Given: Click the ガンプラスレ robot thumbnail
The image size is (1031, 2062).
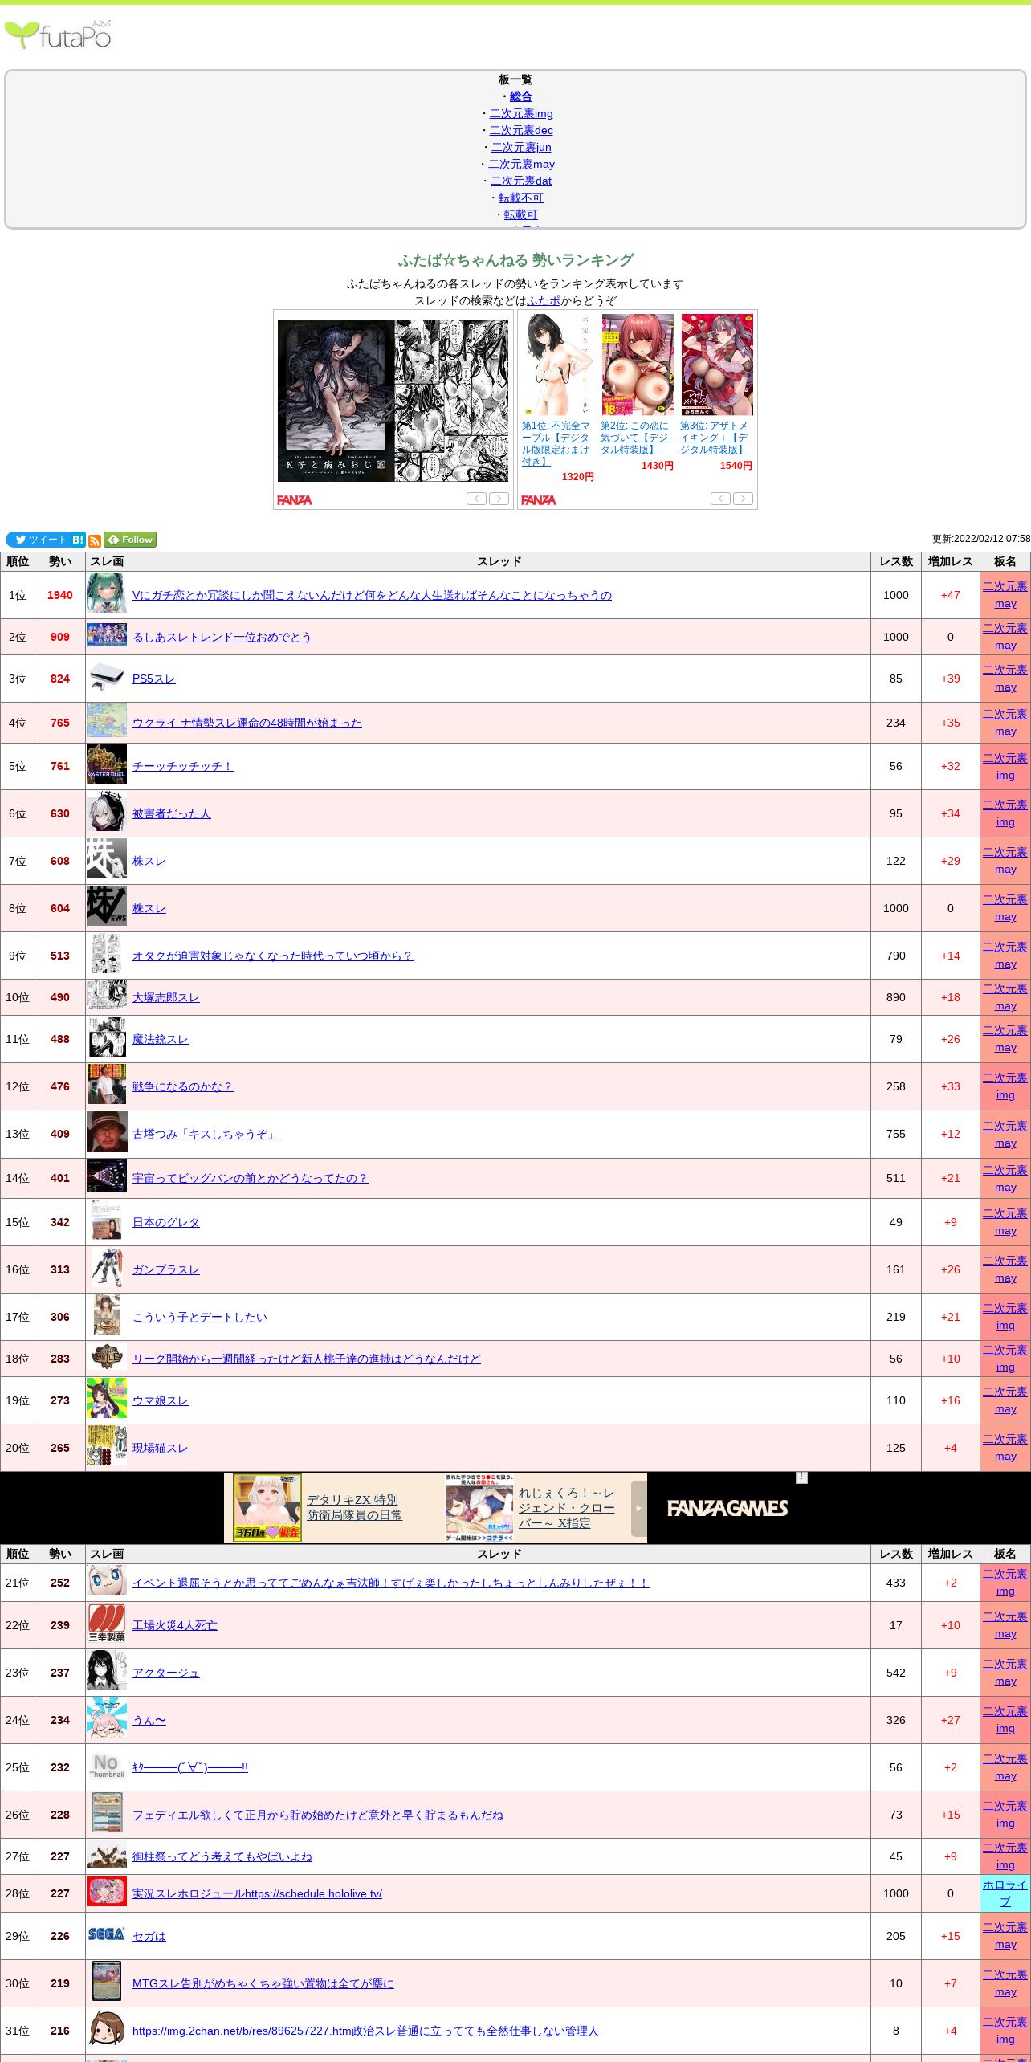Looking at the screenshot, I should pos(107,1269).
